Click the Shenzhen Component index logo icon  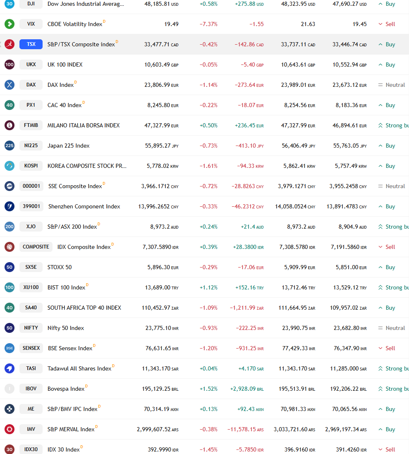pos(10,206)
